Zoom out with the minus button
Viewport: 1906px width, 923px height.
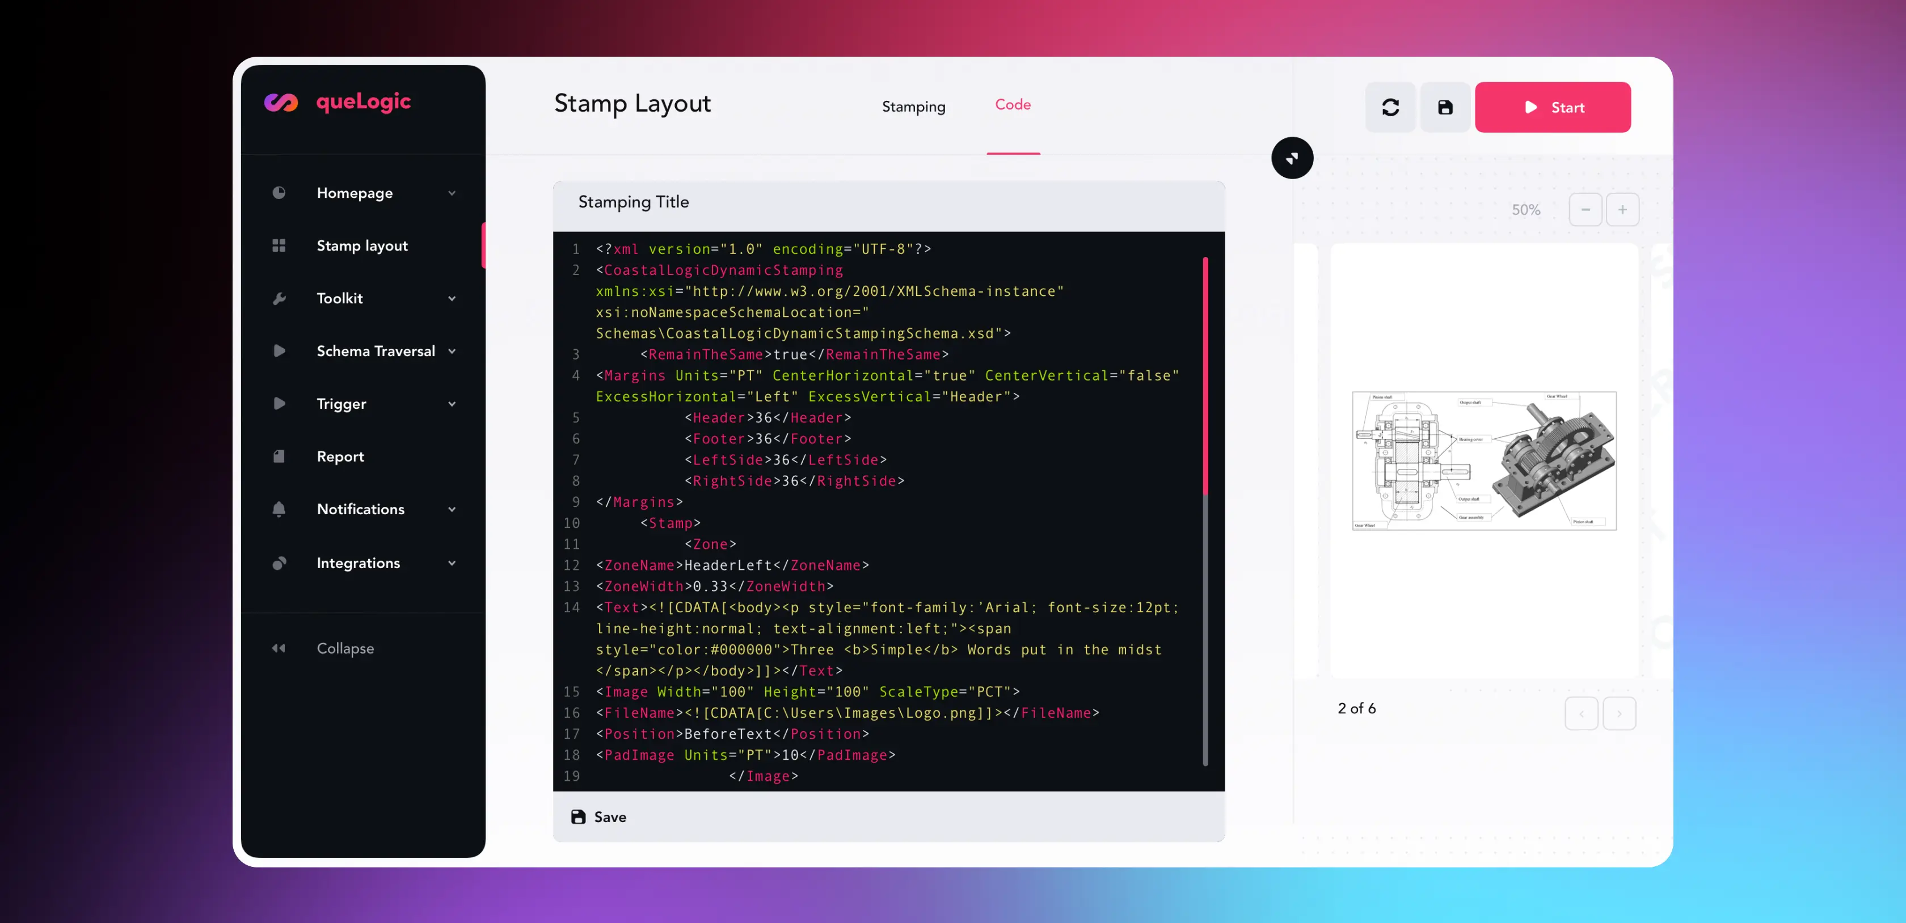[x=1585, y=210]
